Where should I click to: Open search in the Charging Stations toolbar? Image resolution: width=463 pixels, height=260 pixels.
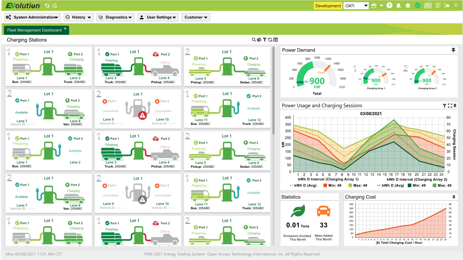(x=253, y=40)
